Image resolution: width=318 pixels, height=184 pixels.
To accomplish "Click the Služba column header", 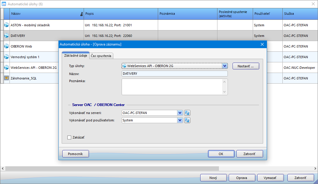I will pyautogui.click(x=300, y=14).
